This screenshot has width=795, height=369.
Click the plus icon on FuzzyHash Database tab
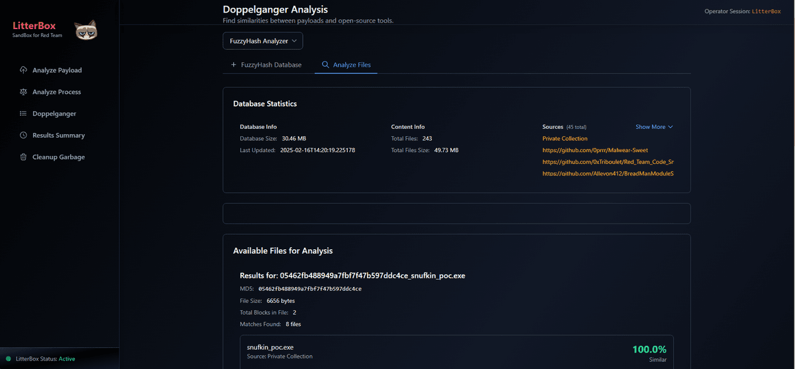click(233, 65)
